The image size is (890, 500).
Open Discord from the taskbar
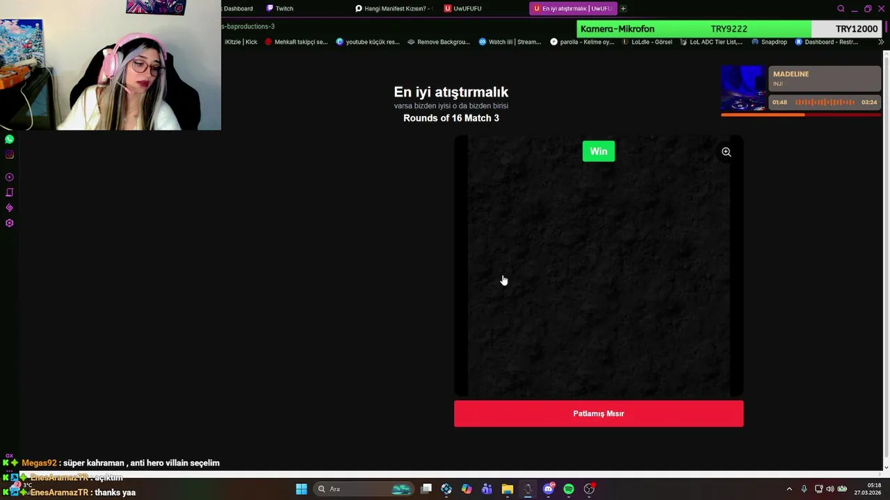548,489
